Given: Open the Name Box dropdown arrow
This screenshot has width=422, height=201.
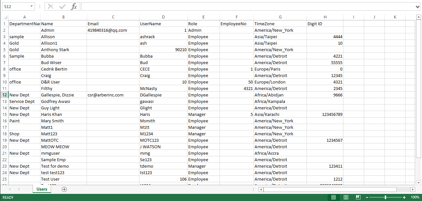Looking at the screenshot, I should [31, 6].
